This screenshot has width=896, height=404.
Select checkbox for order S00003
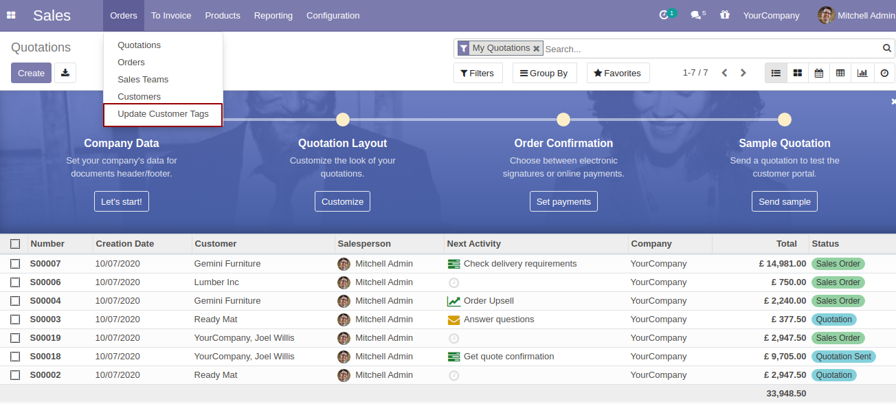(x=15, y=319)
